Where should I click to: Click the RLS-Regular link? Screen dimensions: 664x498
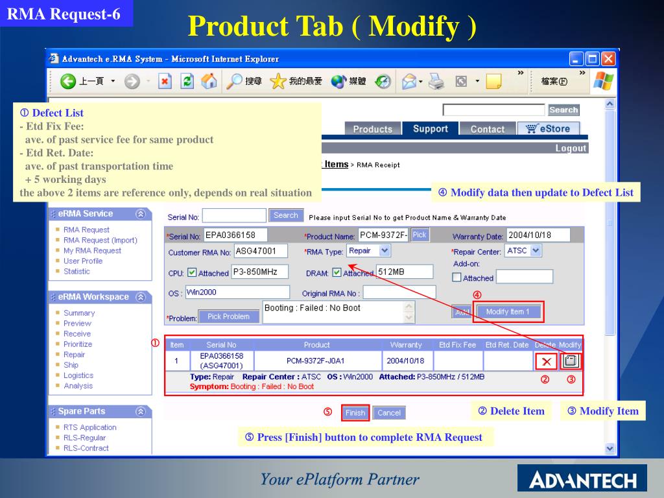pos(84,438)
